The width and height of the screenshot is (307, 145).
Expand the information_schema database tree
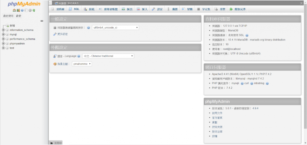coord(3,30)
